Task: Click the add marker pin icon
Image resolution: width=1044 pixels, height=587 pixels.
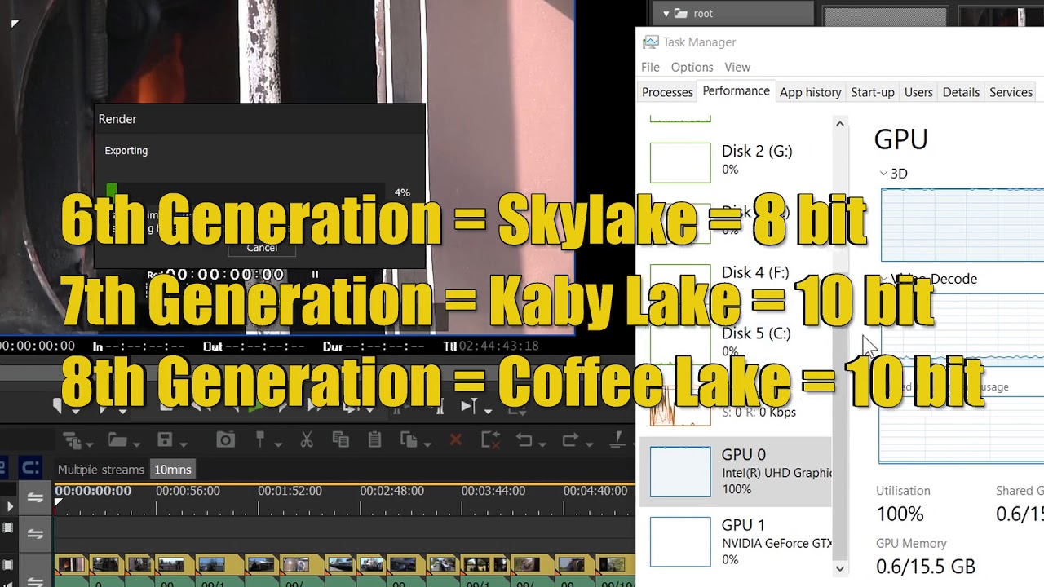Action: click(260, 439)
